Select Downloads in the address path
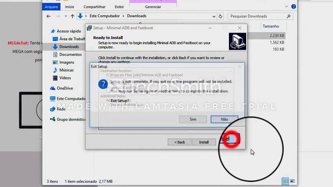 (136, 16)
